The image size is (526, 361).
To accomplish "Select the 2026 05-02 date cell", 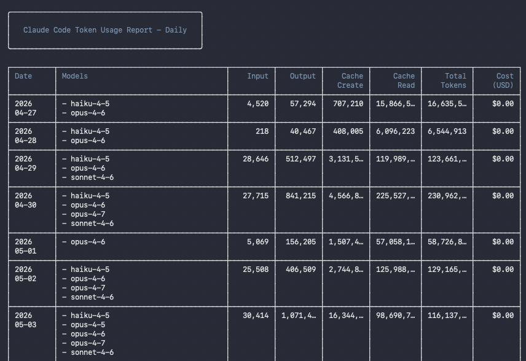I will pyautogui.click(x=25, y=274).
